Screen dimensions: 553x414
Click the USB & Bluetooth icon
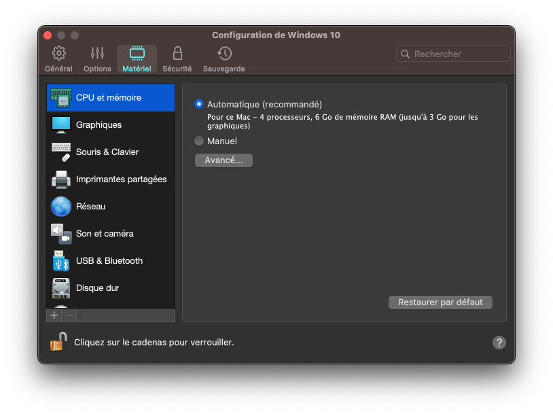(x=61, y=261)
